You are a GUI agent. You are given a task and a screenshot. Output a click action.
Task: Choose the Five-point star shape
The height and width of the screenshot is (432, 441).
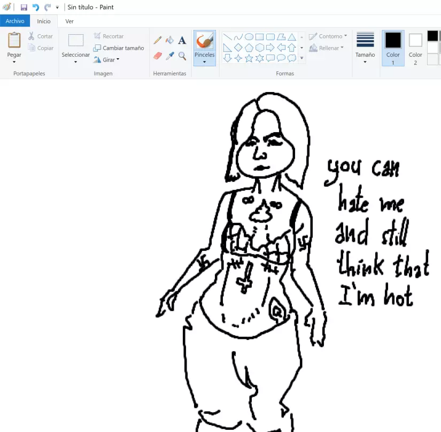click(x=249, y=58)
